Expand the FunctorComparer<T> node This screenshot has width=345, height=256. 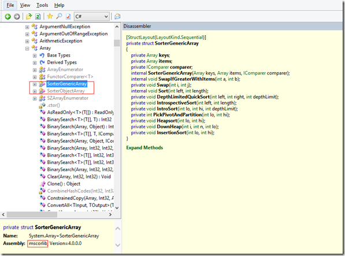(35, 77)
